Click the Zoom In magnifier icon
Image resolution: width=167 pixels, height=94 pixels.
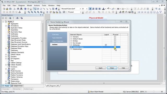click(x=32, y=12)
